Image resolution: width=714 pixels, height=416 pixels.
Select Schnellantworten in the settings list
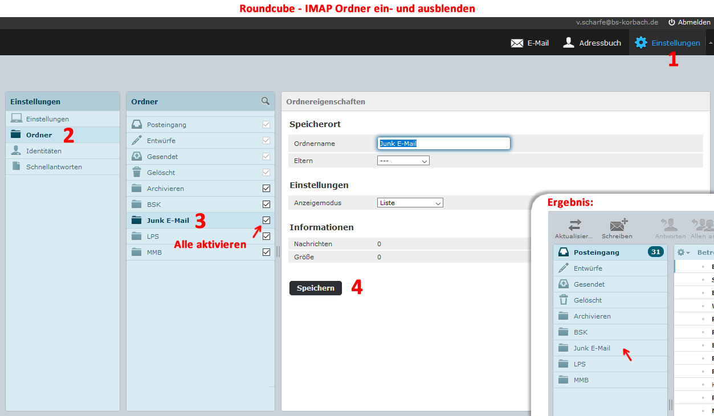[63, 167]
